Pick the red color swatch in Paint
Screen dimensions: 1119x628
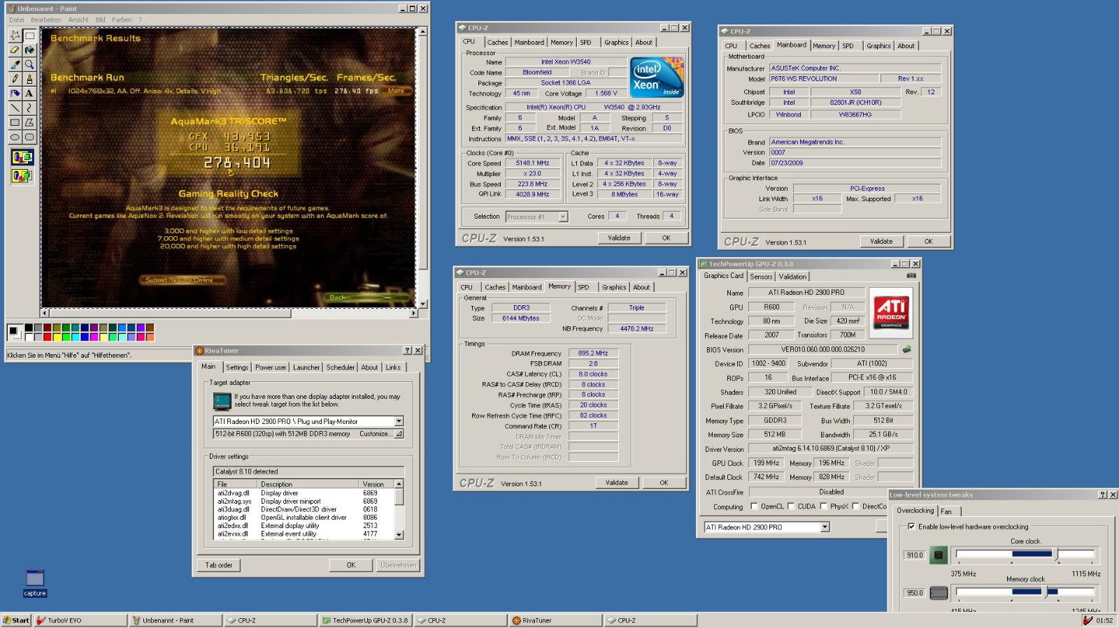coord(48,337)
